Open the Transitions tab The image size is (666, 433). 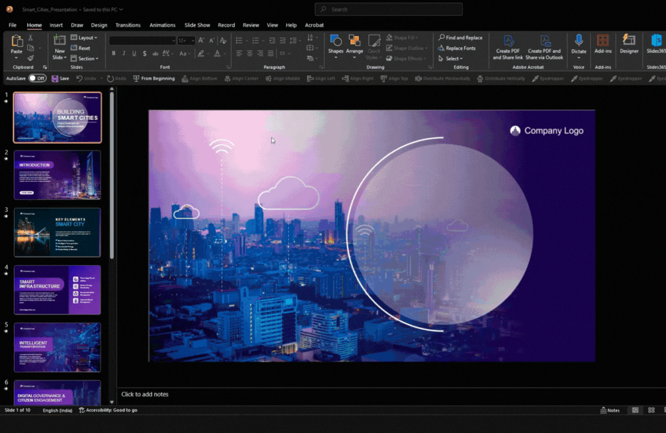[128, 25]
